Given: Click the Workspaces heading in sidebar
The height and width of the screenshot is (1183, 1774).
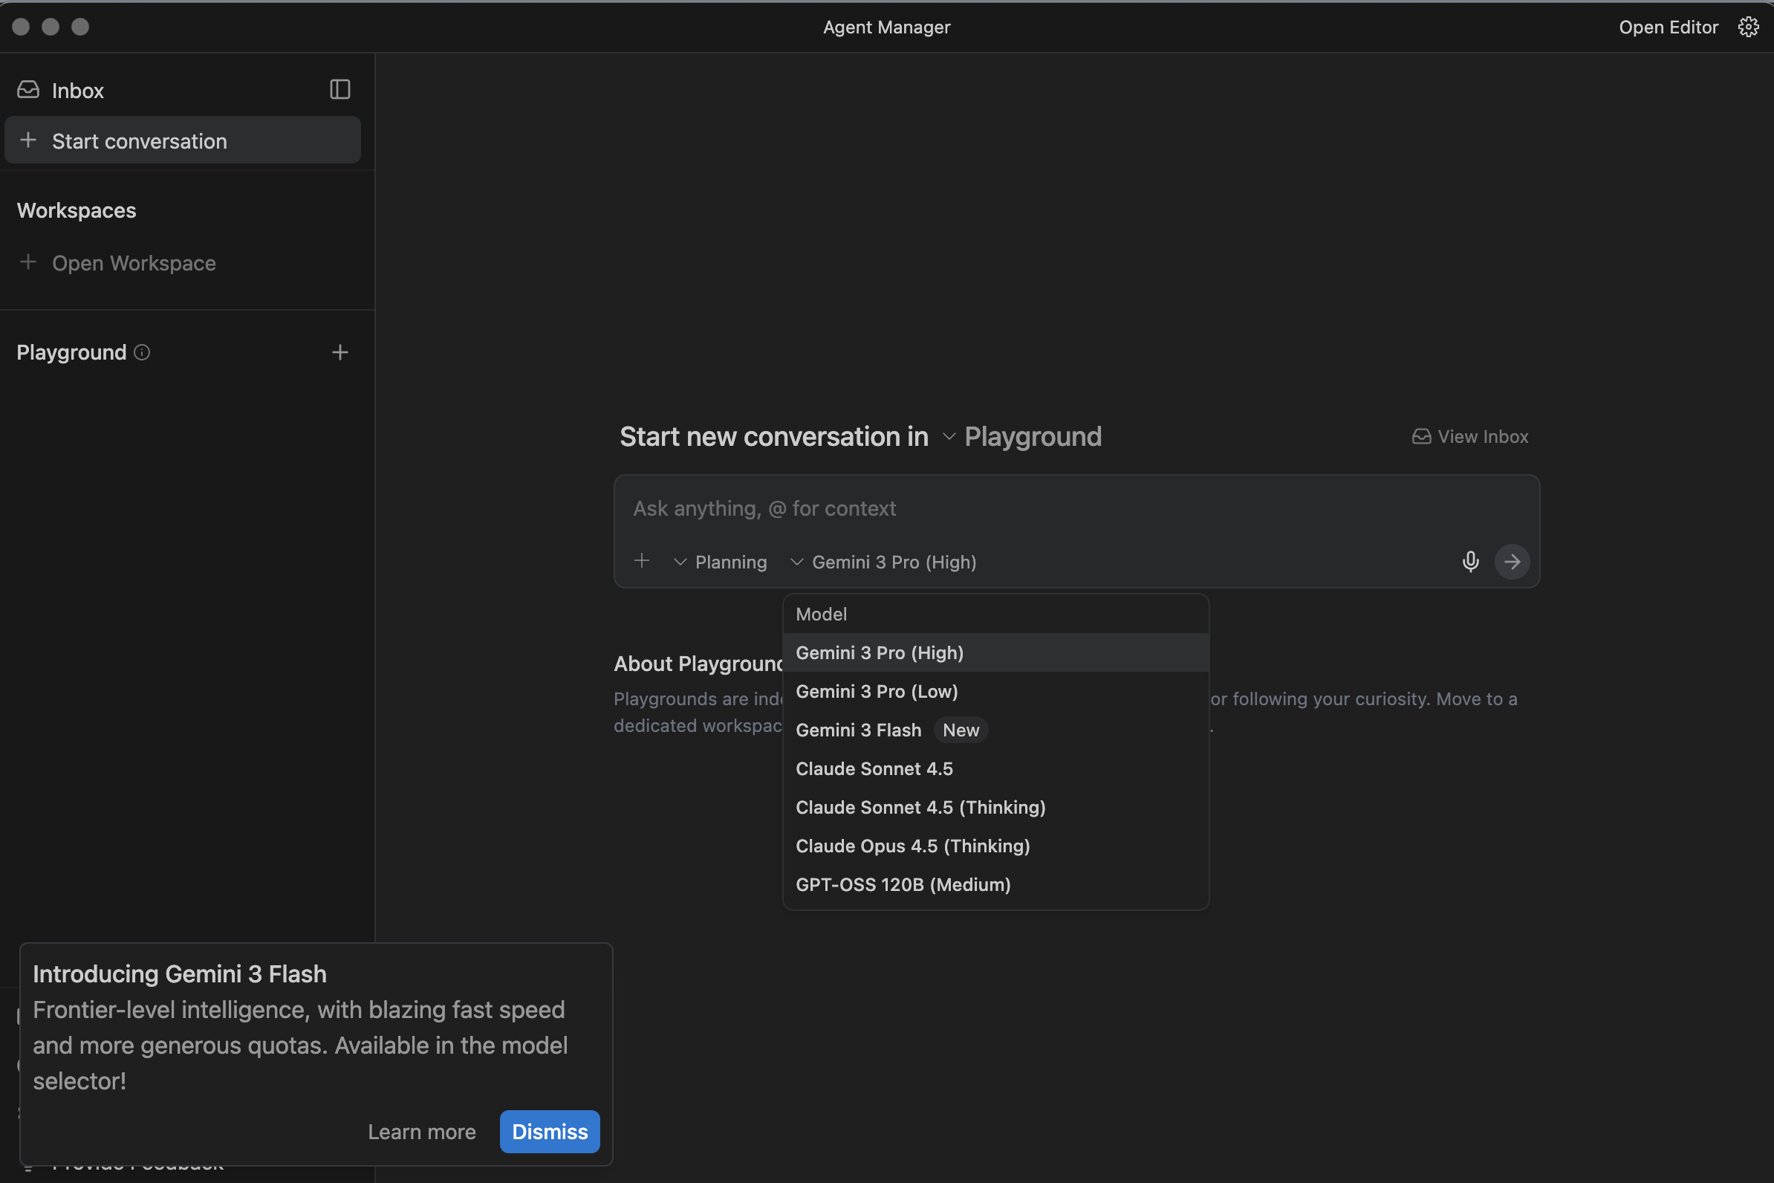Looking at the screenshot, I should [77, 210].
